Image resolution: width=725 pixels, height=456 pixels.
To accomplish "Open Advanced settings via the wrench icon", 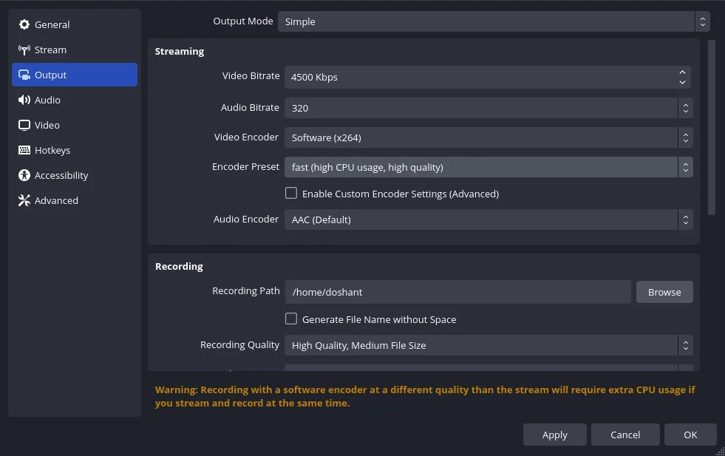I will (24, 200).
